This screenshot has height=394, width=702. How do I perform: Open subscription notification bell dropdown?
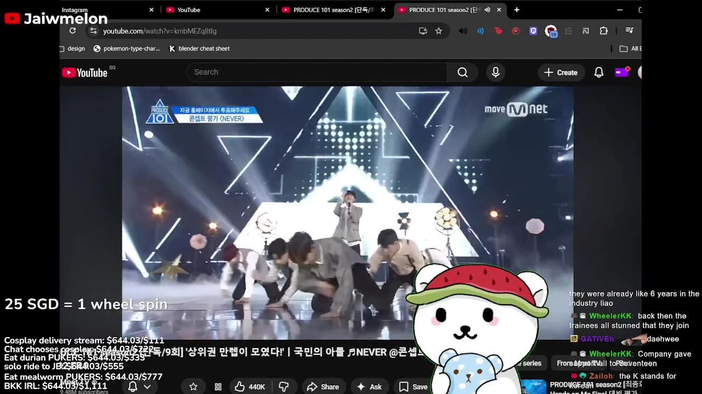pyautogui.click(x=139, y=387)
